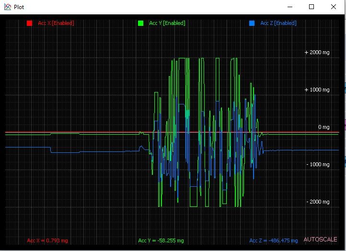The image size is (346, 251).
Task: Click the + 2000 mg axis label
Action: pos(317,52)
